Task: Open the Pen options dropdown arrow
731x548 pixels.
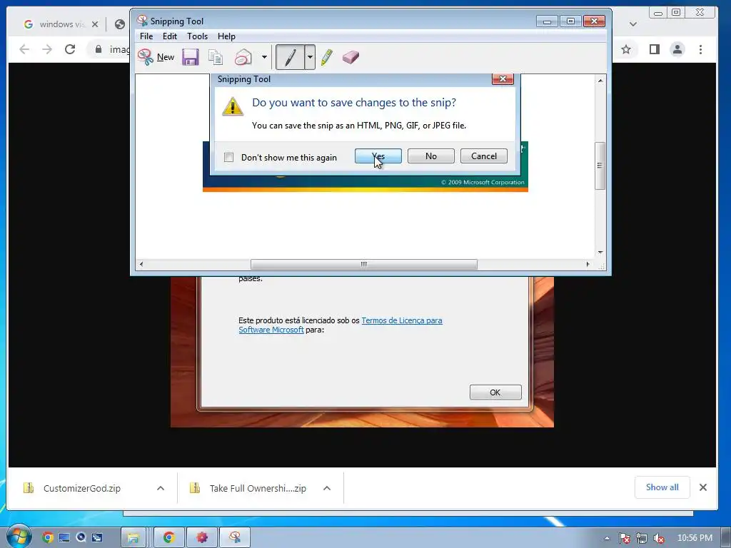Action: (x=310, y=57)
